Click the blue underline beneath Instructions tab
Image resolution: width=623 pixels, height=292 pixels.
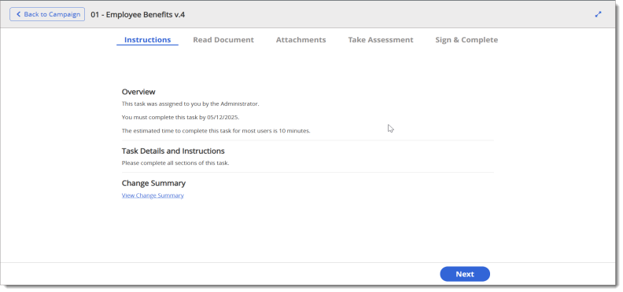click(x=147, y=45)
